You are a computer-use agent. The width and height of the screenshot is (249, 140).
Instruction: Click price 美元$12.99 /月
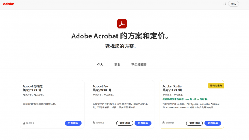pyautogui.click(x=32, y=90)
